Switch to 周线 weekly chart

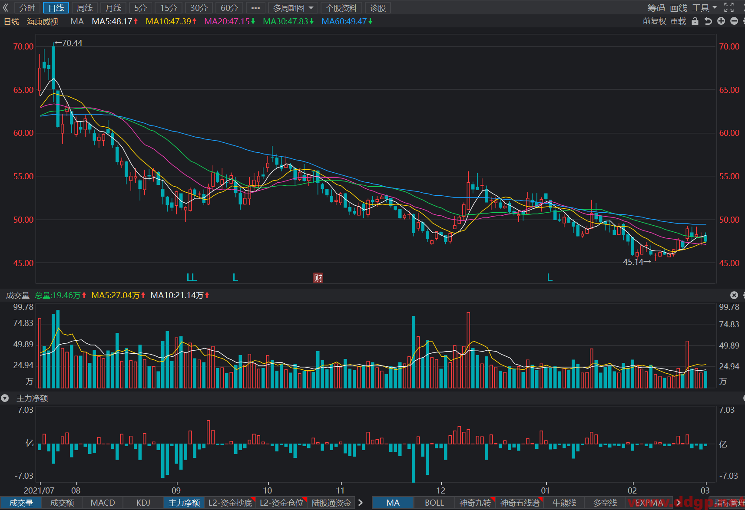click(x=85, y=8)
